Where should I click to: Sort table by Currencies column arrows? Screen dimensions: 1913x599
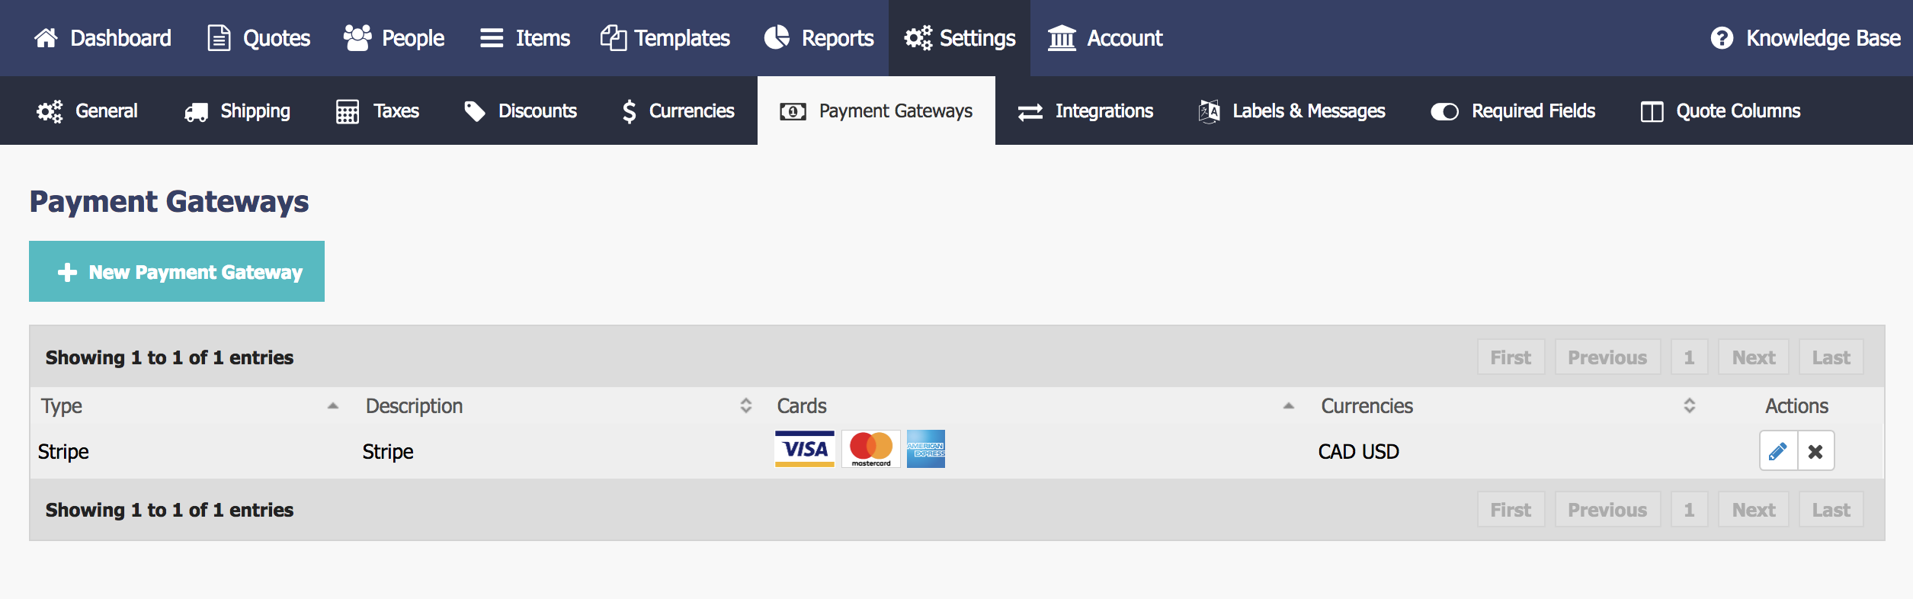click(x=1689, y=406)
